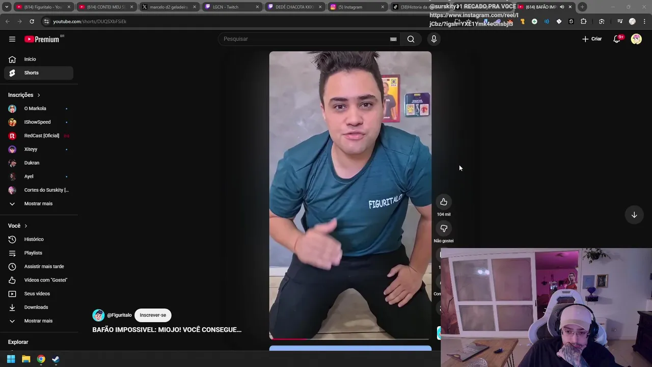
Task: Open File Explorer from the taskbar
Action: (x=26, y=359)
